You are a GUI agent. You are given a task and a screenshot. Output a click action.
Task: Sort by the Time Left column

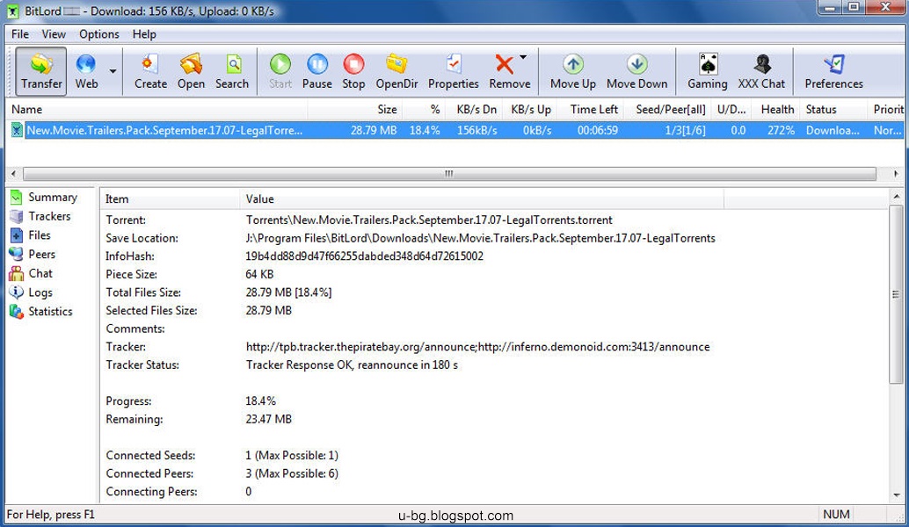point(590,110)
